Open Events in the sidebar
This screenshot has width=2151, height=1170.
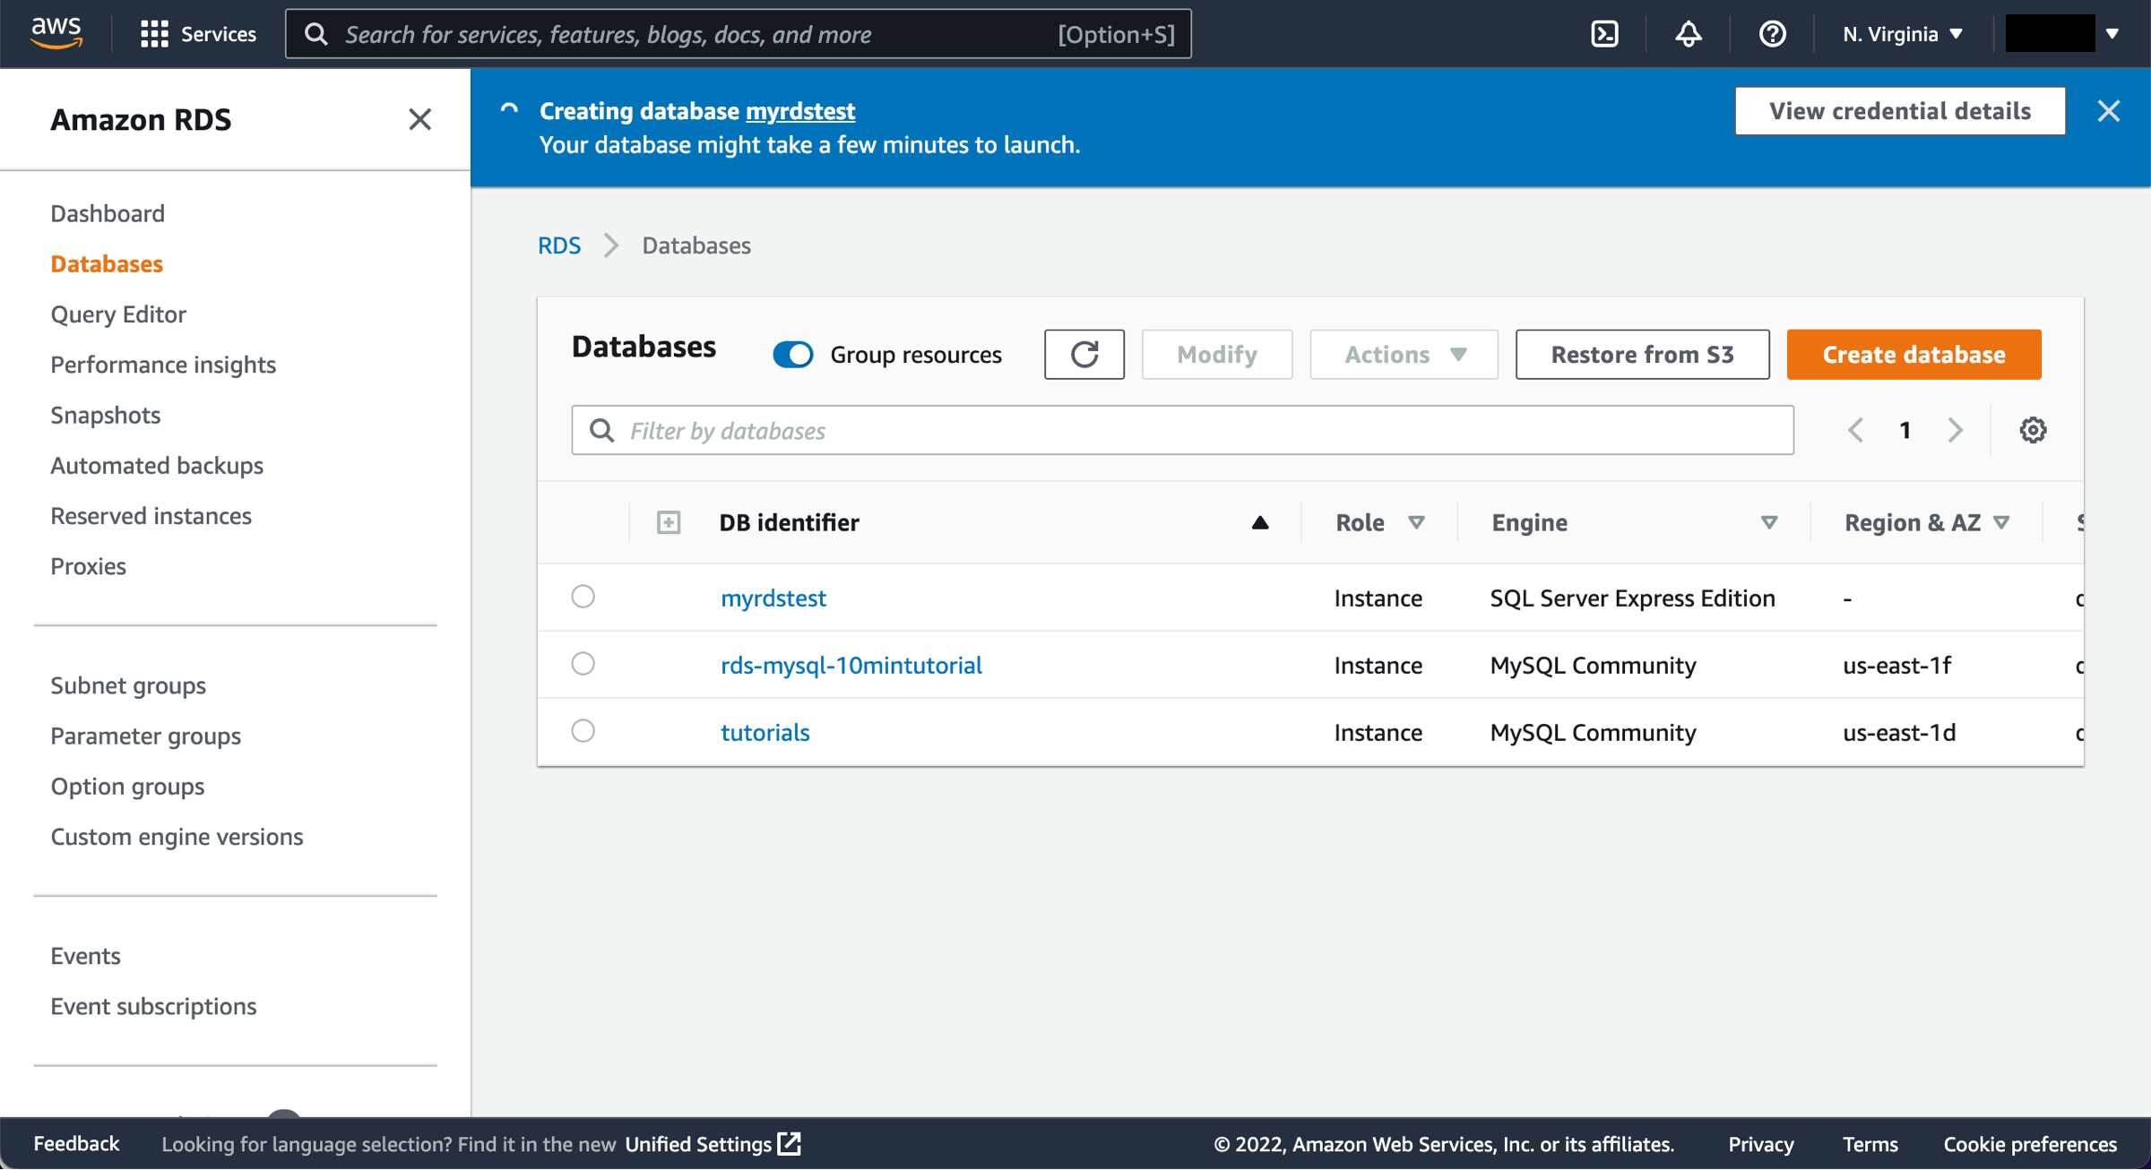point(85,956)
